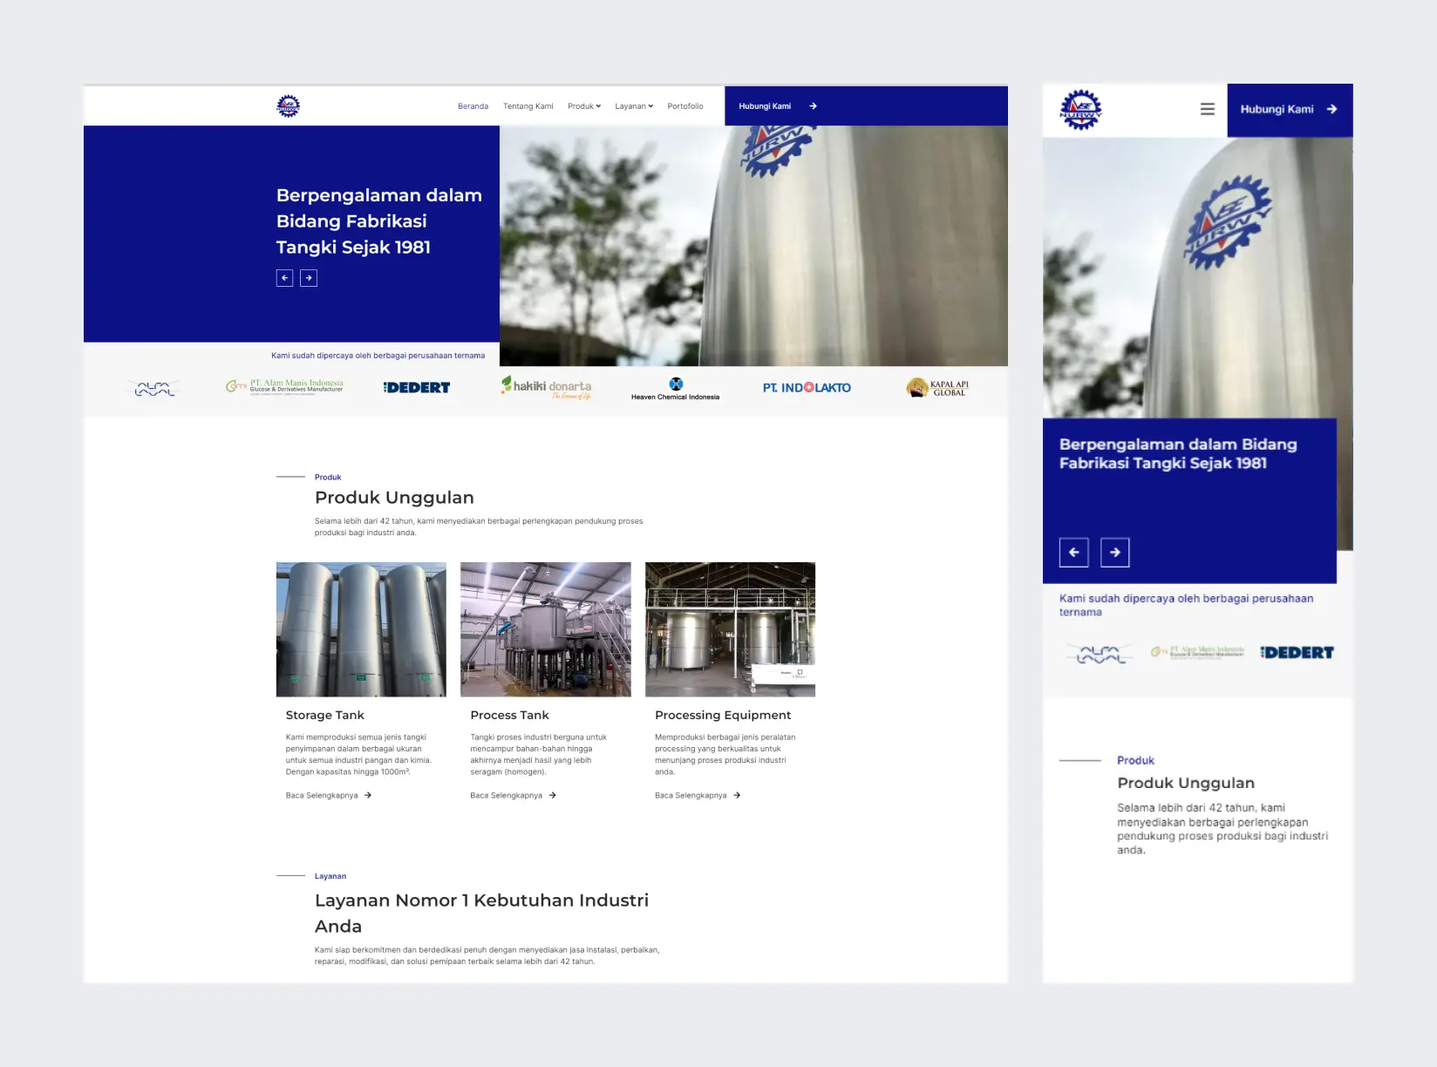Open the Portofolio menu item
Viewport: 1437px width, 1067px height.
coord(685,106)
